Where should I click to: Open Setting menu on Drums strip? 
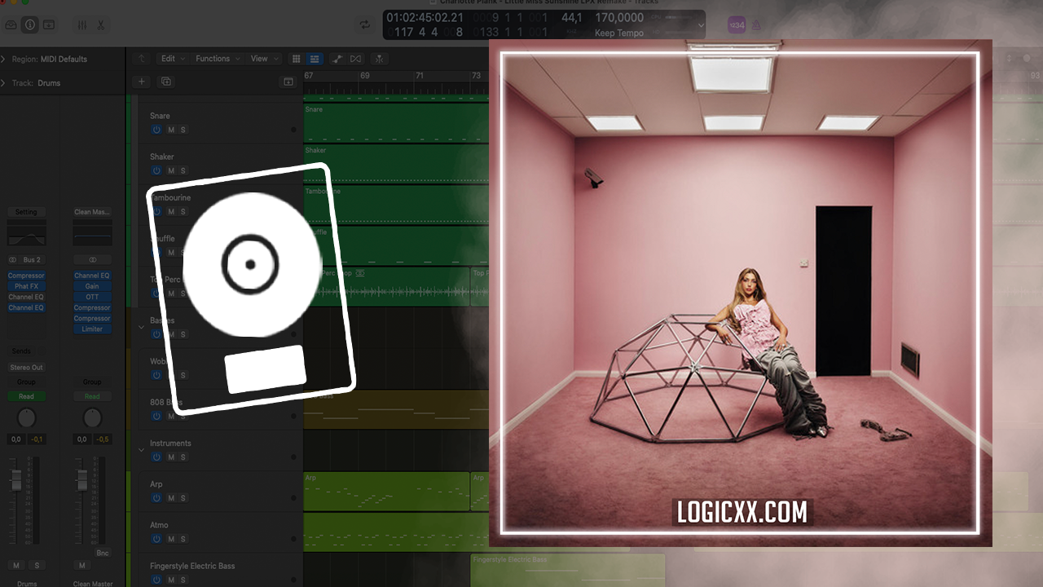point(26,212)
